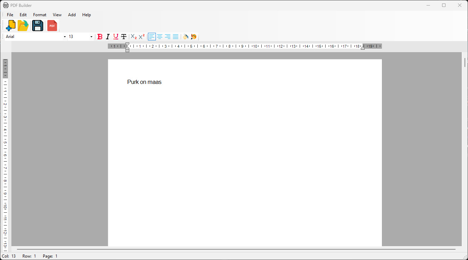Center align the text
The height and width of the screenshot is (260, 468).
point(160,37)
